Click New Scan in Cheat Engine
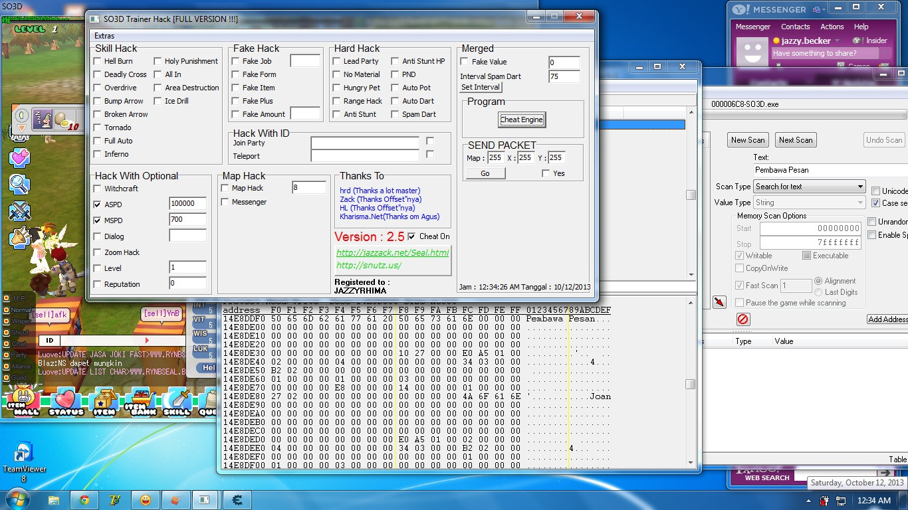This screenshot has width=908, height=510. (748, 140)
